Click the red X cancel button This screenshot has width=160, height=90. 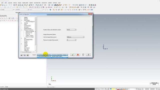(78, 55)
